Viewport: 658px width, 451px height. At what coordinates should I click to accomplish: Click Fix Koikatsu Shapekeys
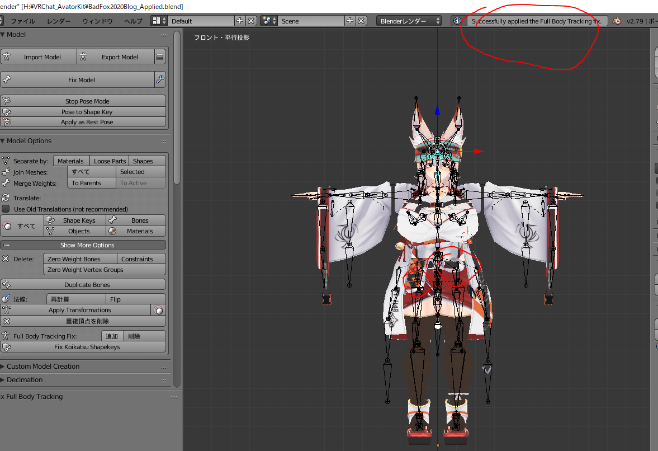(83, 347)
